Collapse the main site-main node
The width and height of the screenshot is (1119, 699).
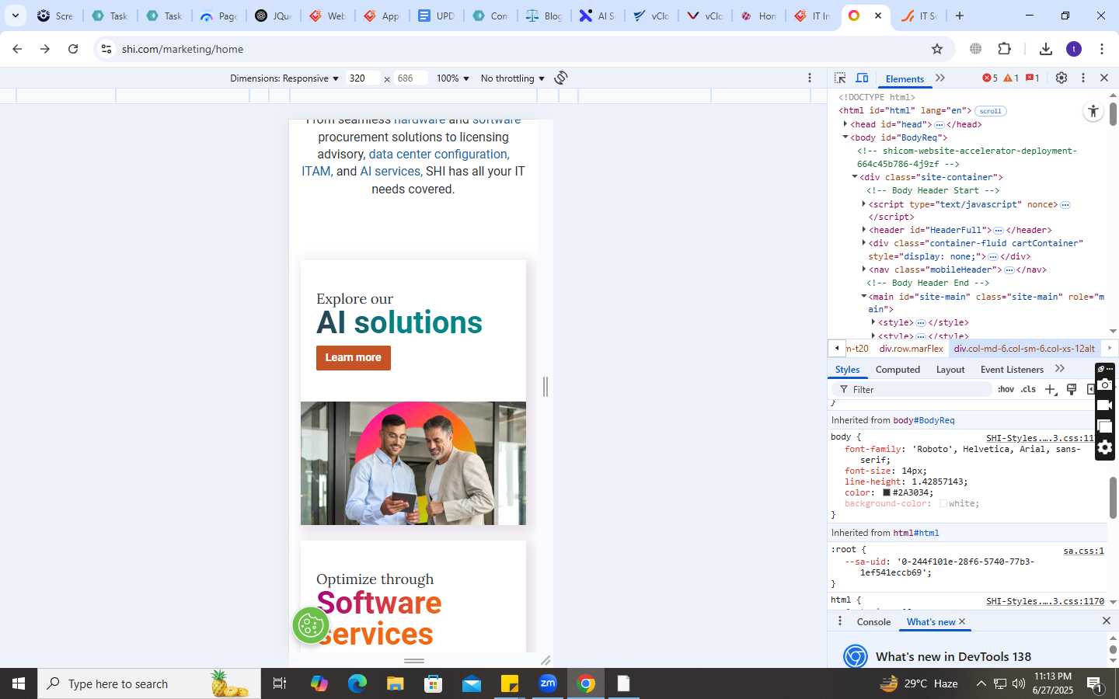coord(864,297)
